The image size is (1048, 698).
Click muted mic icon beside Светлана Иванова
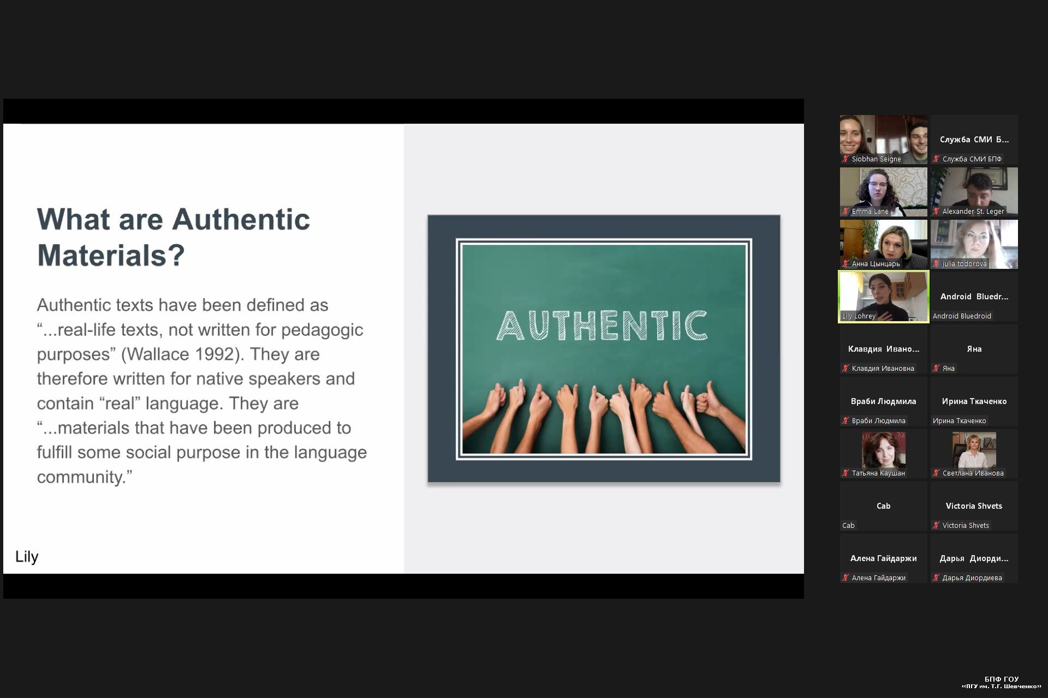pyautogui.click(x=936, y=473)
